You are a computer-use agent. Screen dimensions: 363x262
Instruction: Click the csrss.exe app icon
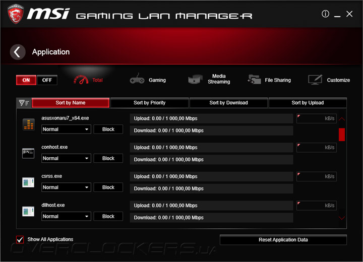pos(28,182)
